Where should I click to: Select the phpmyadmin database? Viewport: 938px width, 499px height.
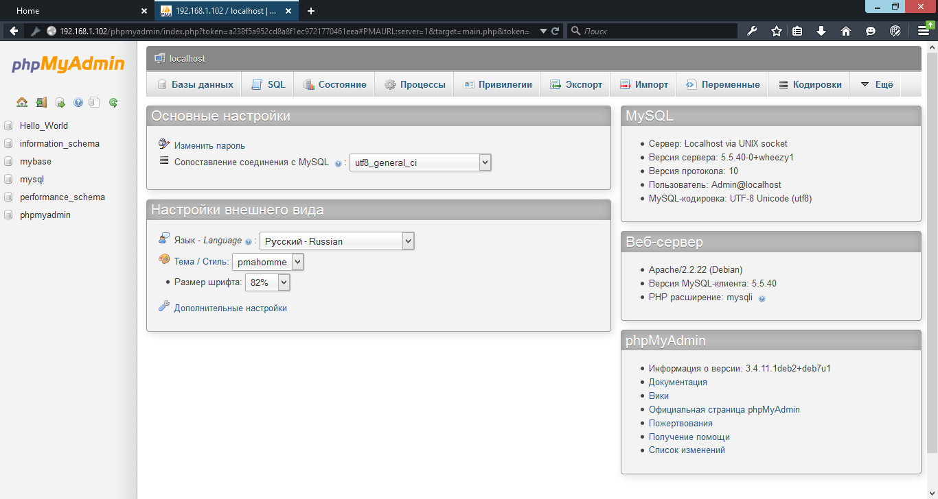tap(45, 215)
